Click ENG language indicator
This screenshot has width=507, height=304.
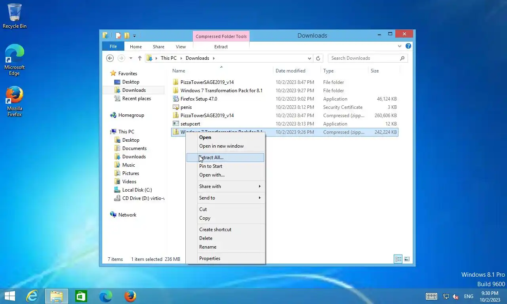pos(469,296)
